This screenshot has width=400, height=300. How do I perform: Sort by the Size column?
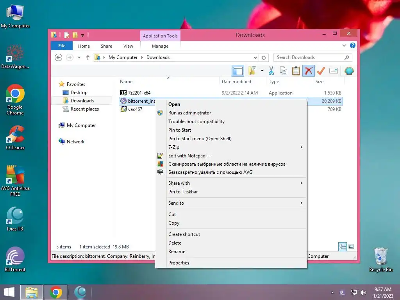point(320,82)
